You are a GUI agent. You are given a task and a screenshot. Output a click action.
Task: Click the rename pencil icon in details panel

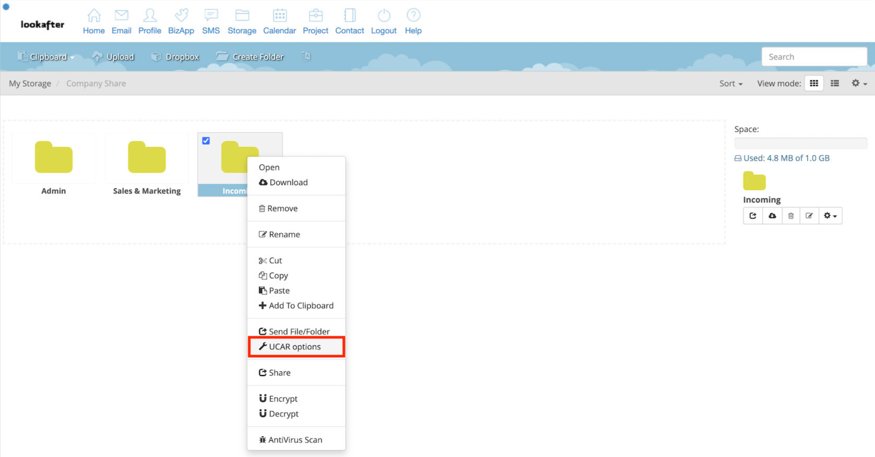pos(809,215)
